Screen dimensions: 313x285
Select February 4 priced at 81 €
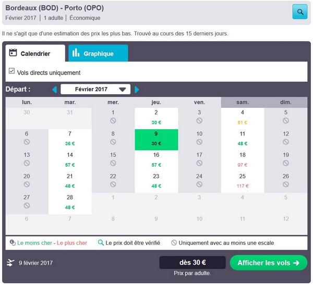[x=243, y=118]
